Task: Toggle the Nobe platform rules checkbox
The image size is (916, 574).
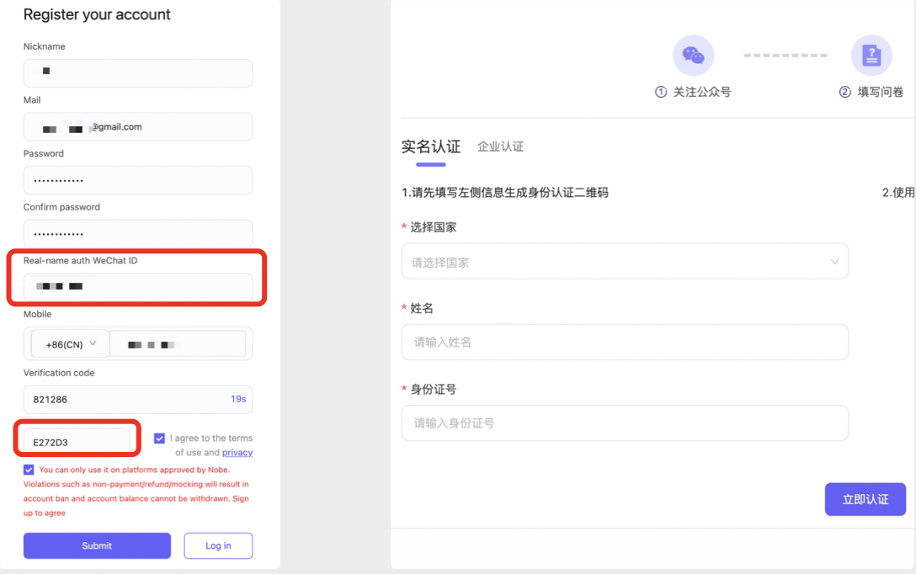Action: coord(29,470)
